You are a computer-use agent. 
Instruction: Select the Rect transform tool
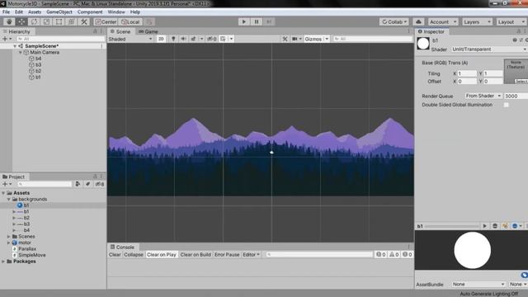click(x=59, y=22)
